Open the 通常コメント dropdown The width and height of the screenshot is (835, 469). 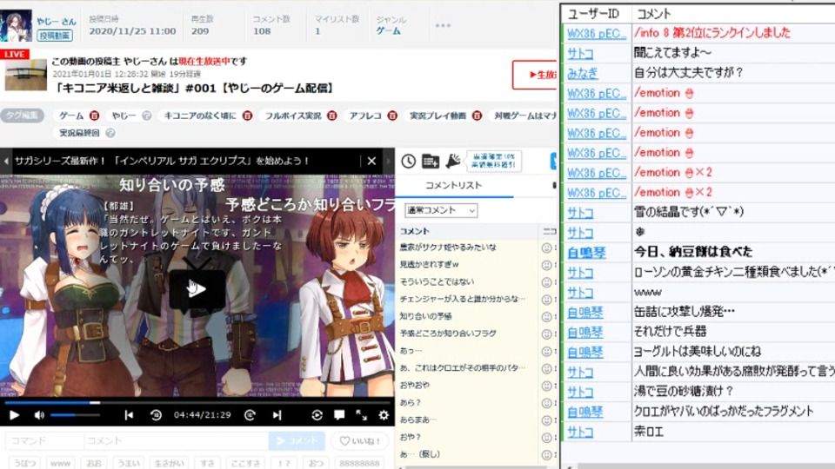pos(441,210)
